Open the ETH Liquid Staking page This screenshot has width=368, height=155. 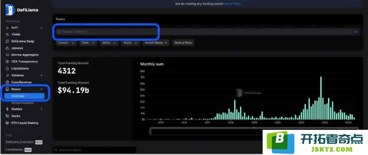24,123
